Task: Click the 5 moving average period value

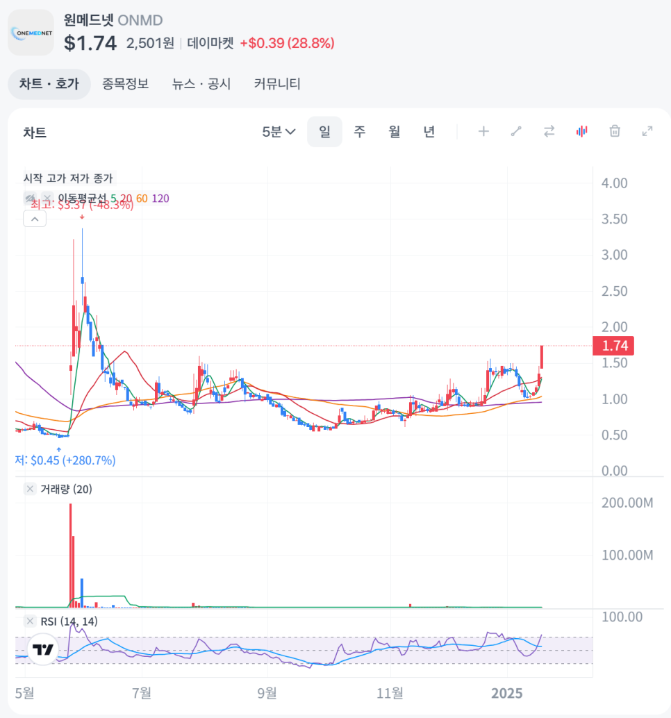Action: (113, 199)
